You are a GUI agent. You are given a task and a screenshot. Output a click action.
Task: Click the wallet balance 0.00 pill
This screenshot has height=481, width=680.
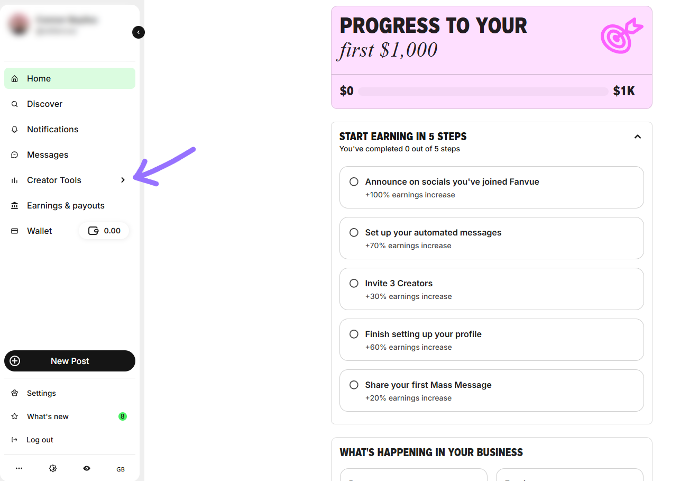pos(104,231)
